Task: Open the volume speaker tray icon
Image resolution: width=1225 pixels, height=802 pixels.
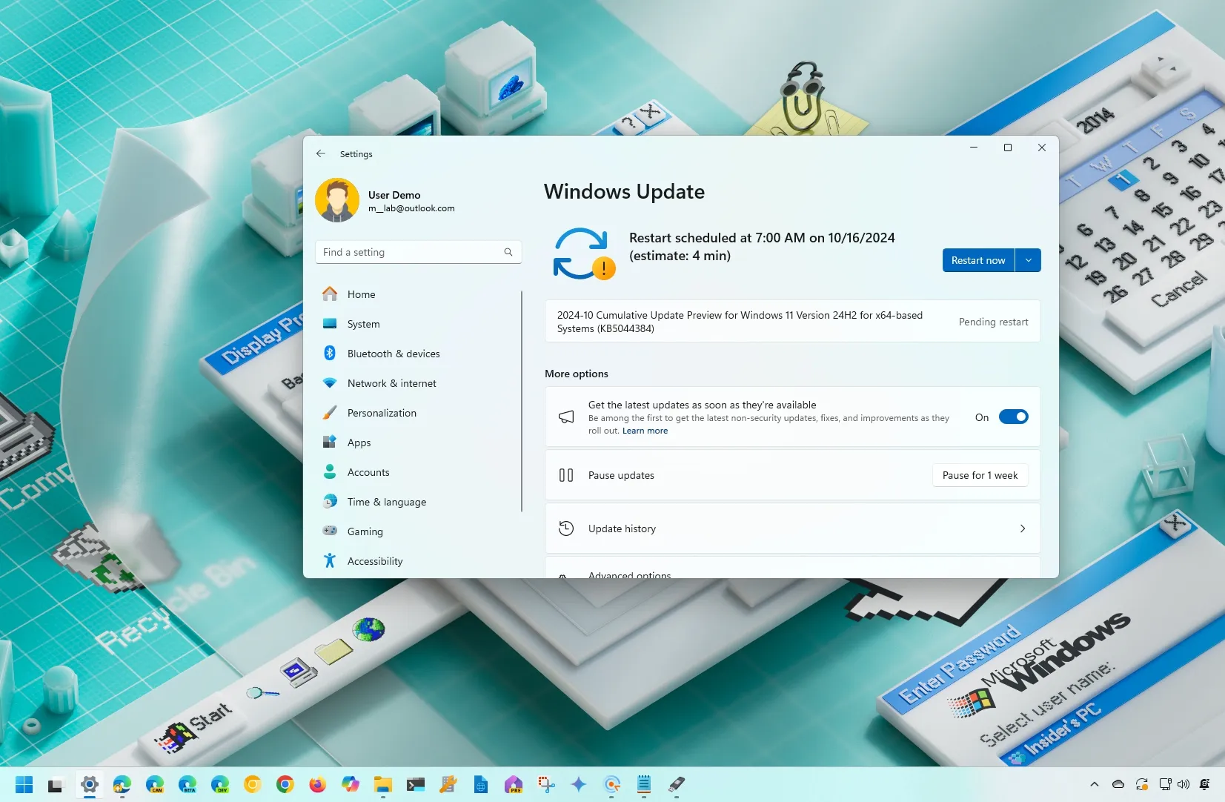Action: click(x=1183, y=784)
